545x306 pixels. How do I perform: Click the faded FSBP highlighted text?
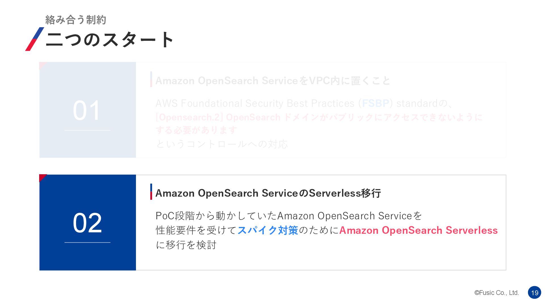coord(376,103)
